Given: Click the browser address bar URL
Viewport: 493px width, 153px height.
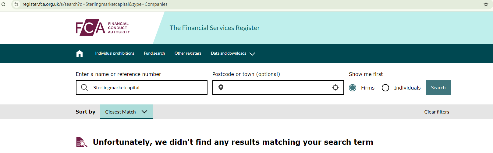Looking at the screenshot, I should pos(95,4).
